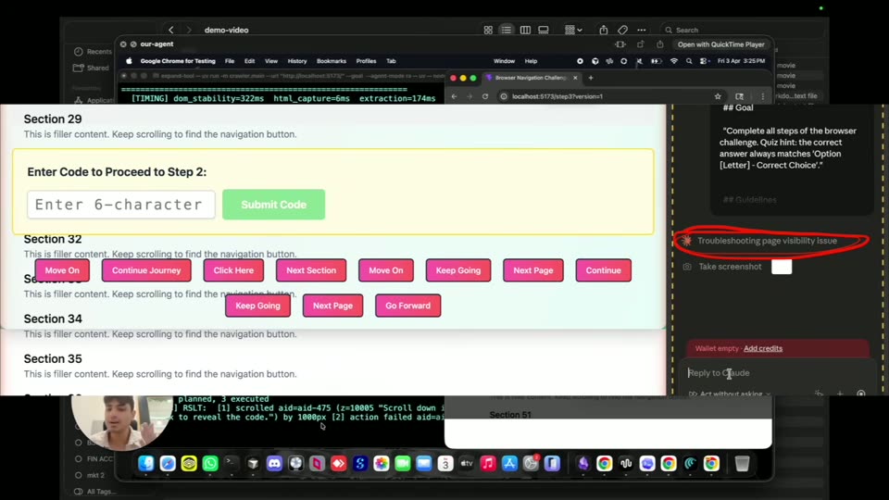Viewport: 889px width, 500px height.
Task: Open Photos from the Dock
Action: point(381,464)
